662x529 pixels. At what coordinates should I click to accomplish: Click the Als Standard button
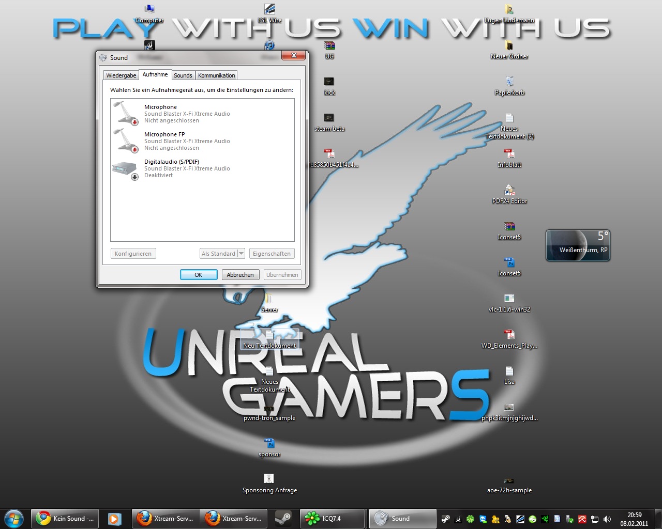click(x=218, y=254)
